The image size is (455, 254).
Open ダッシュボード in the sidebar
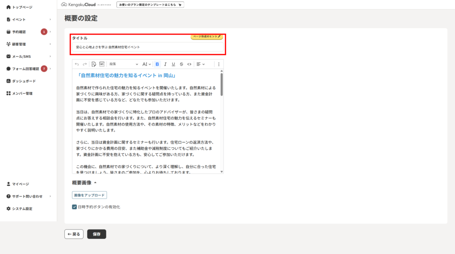coord(24,81)
